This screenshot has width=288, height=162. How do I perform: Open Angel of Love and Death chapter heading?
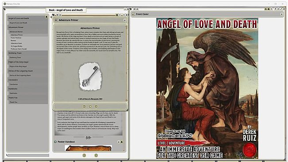tap(19, 18)
